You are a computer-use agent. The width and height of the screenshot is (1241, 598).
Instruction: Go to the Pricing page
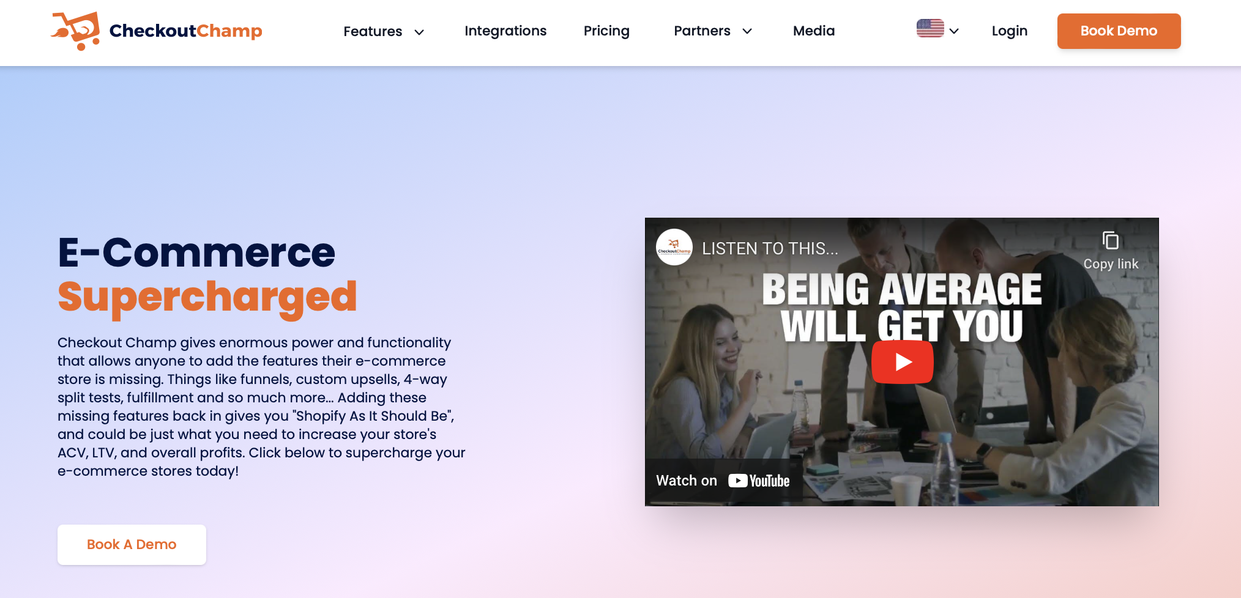606,31
